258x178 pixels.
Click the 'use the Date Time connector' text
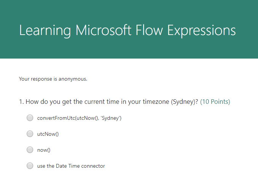71,166
